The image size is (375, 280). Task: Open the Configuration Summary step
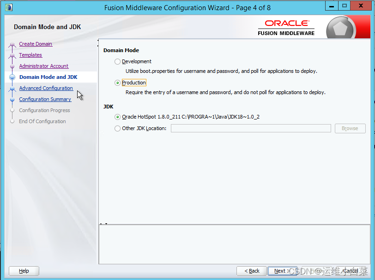pyautogui.click(x=45, y=99)
